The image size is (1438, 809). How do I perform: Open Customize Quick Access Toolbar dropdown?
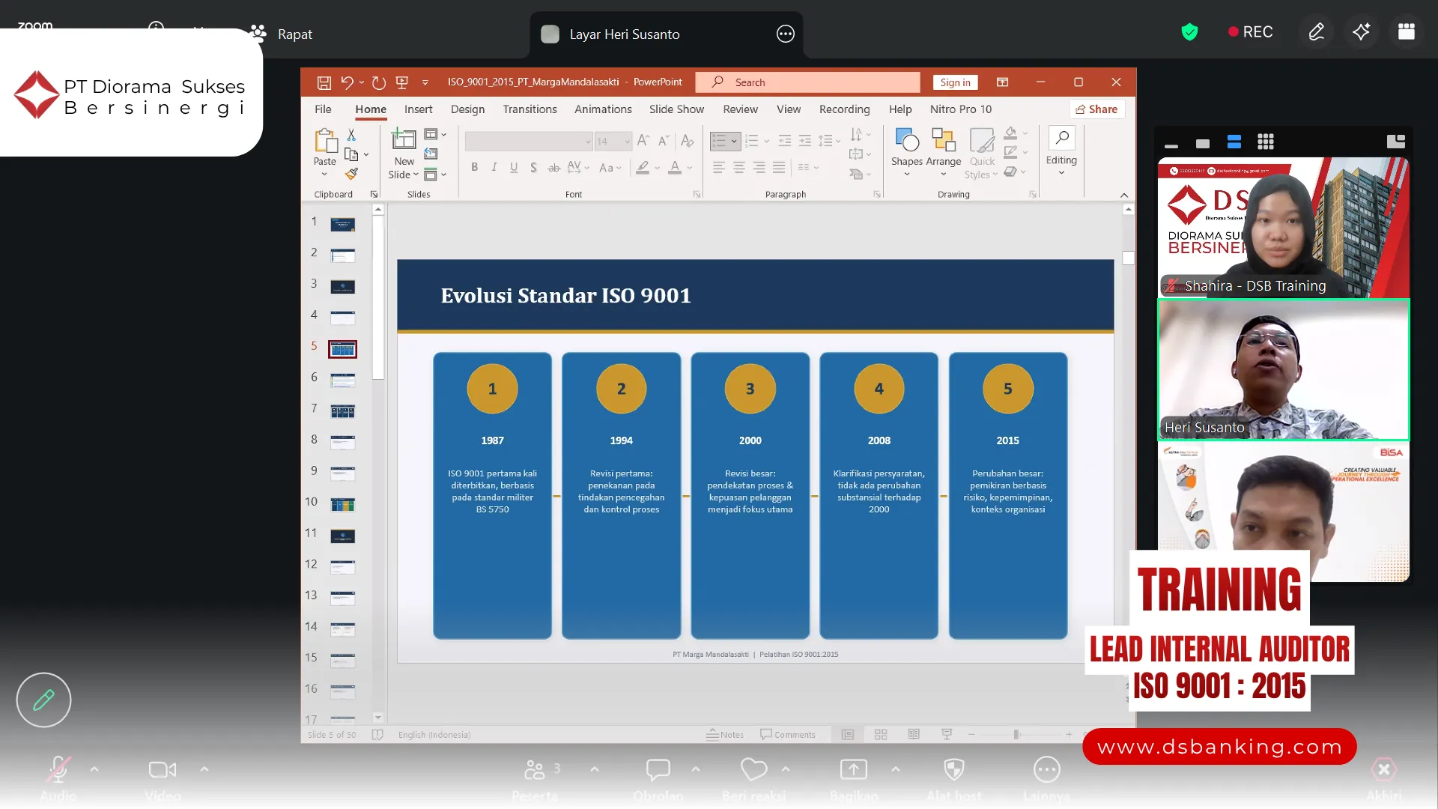(425, 82)
